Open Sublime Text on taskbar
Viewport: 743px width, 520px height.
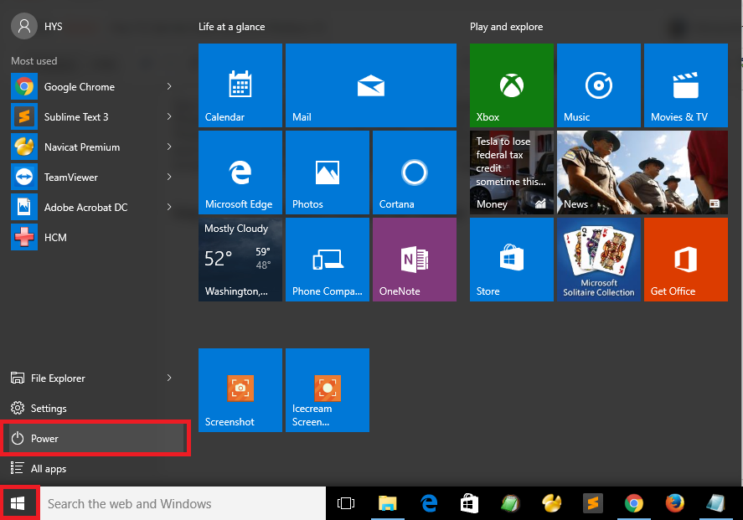pyautogui.click(x=593, y=503)
